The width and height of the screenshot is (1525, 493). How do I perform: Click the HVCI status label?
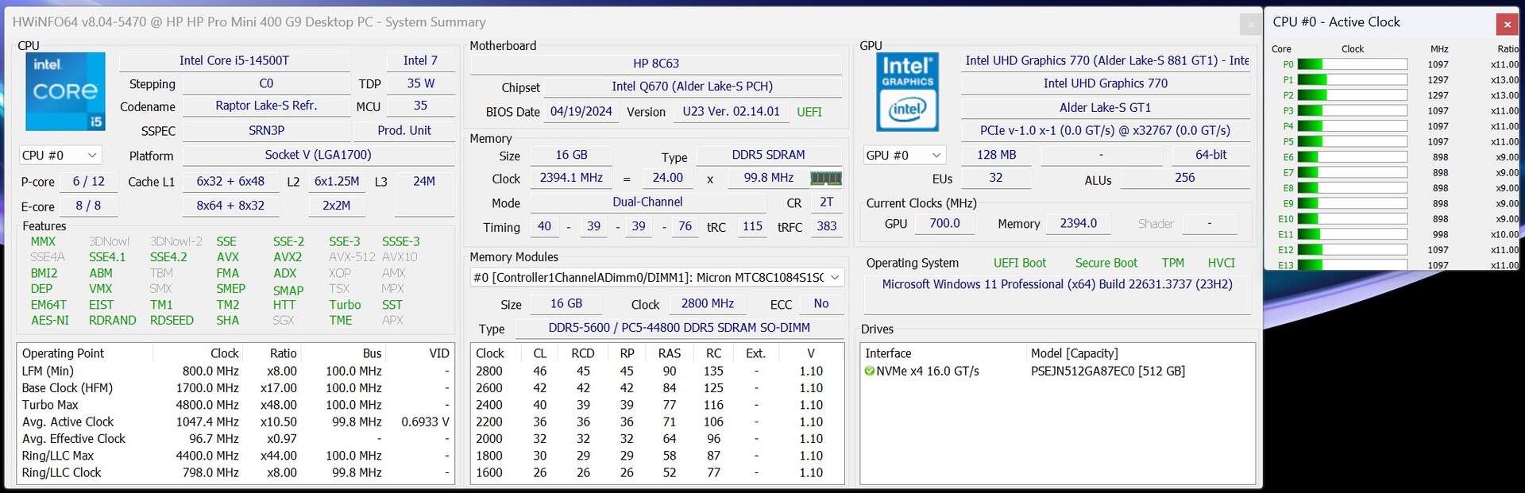[1222, 263]
